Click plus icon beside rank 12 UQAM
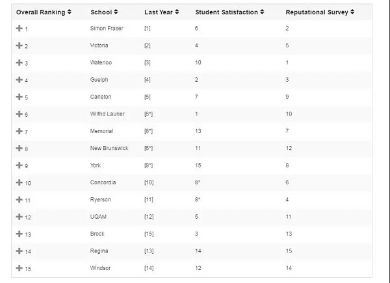Screen dimensions: 390x283 pos(19,217)
